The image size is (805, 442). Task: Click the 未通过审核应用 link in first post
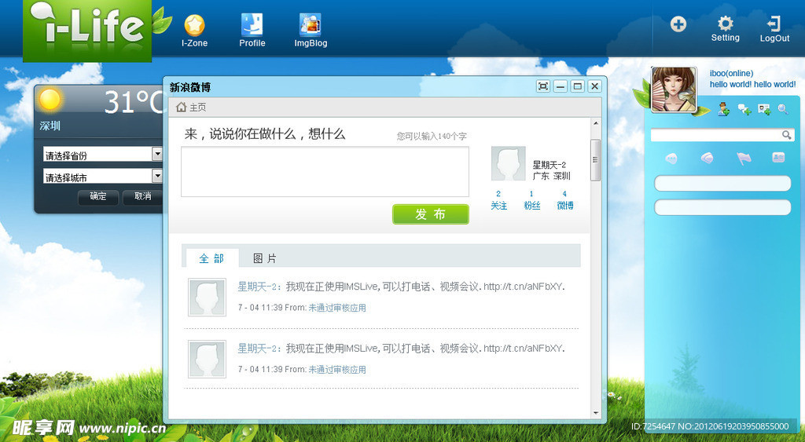pyautogui.click(x=336, y=308)
